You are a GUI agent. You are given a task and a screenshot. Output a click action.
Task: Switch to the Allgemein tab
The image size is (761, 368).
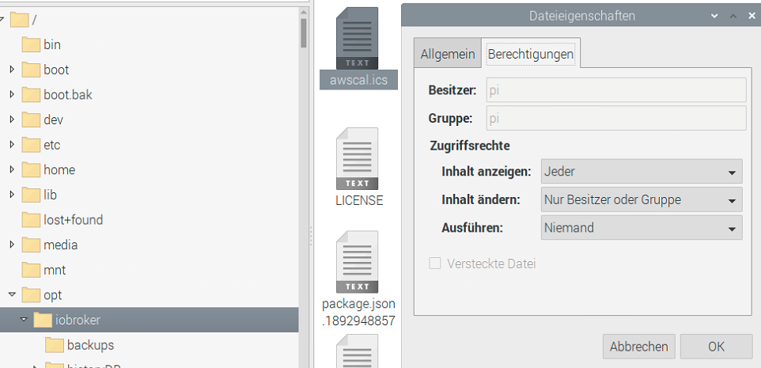tap(448, 54)
